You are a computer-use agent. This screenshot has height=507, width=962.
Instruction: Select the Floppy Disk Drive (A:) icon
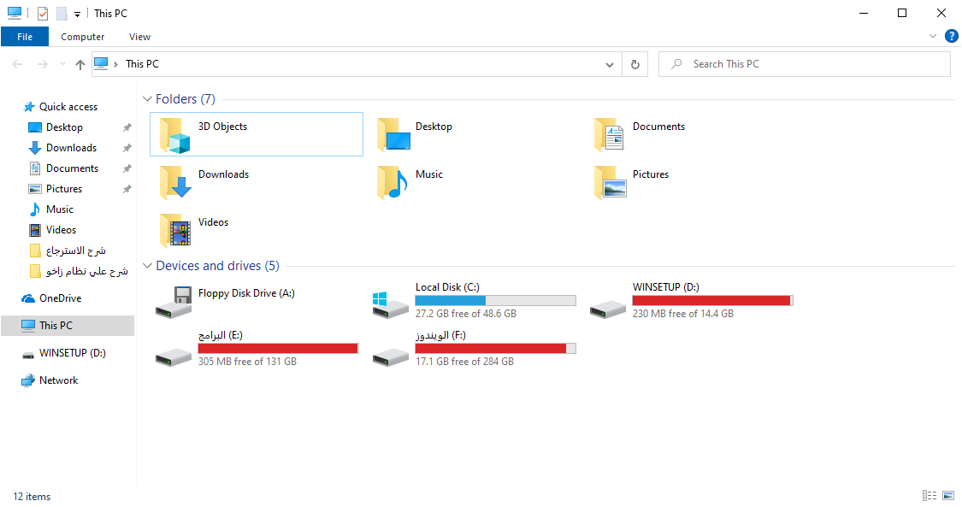coord(174,303)
